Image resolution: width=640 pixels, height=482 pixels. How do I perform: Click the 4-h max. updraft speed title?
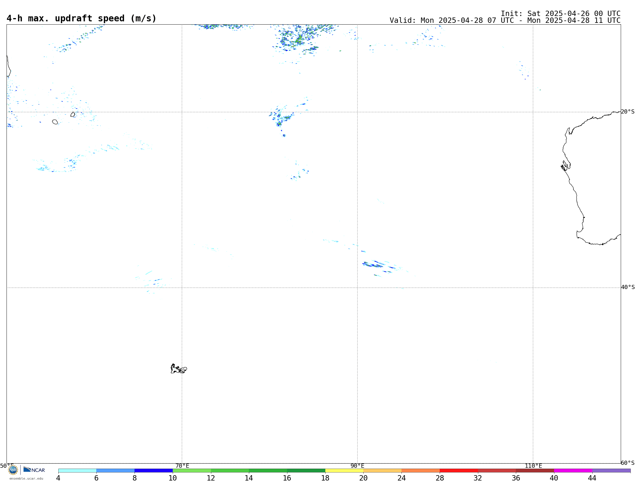pyautogui.click(x=81, y=18)
